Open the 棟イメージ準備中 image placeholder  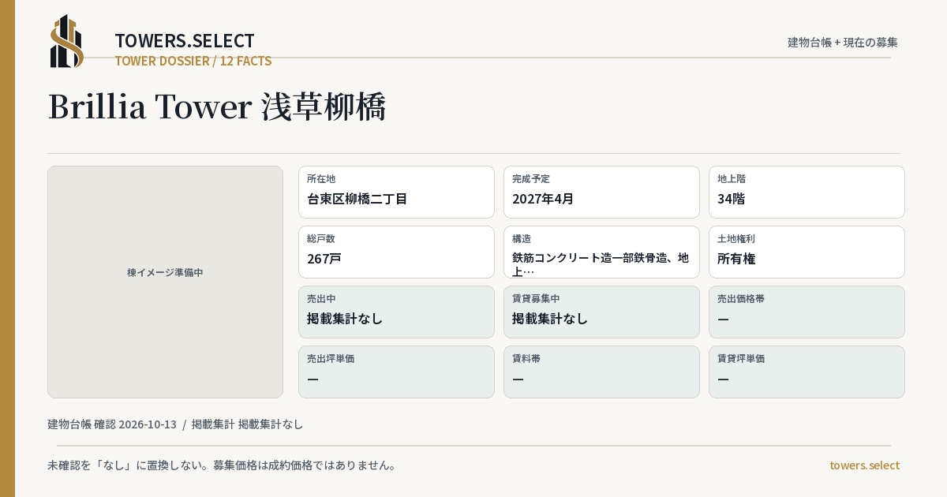coord(165,282)
